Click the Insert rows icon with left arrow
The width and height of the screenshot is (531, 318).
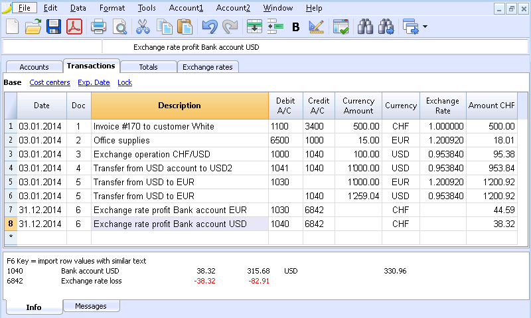[x=275, y=27]
